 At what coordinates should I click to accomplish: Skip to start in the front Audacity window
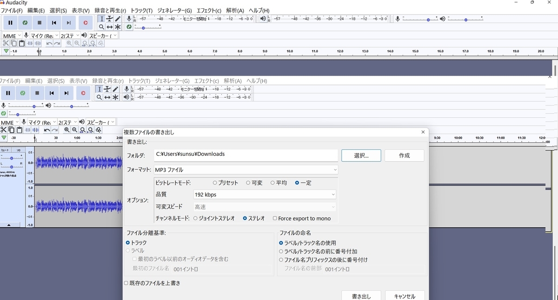tap(52, 93)
